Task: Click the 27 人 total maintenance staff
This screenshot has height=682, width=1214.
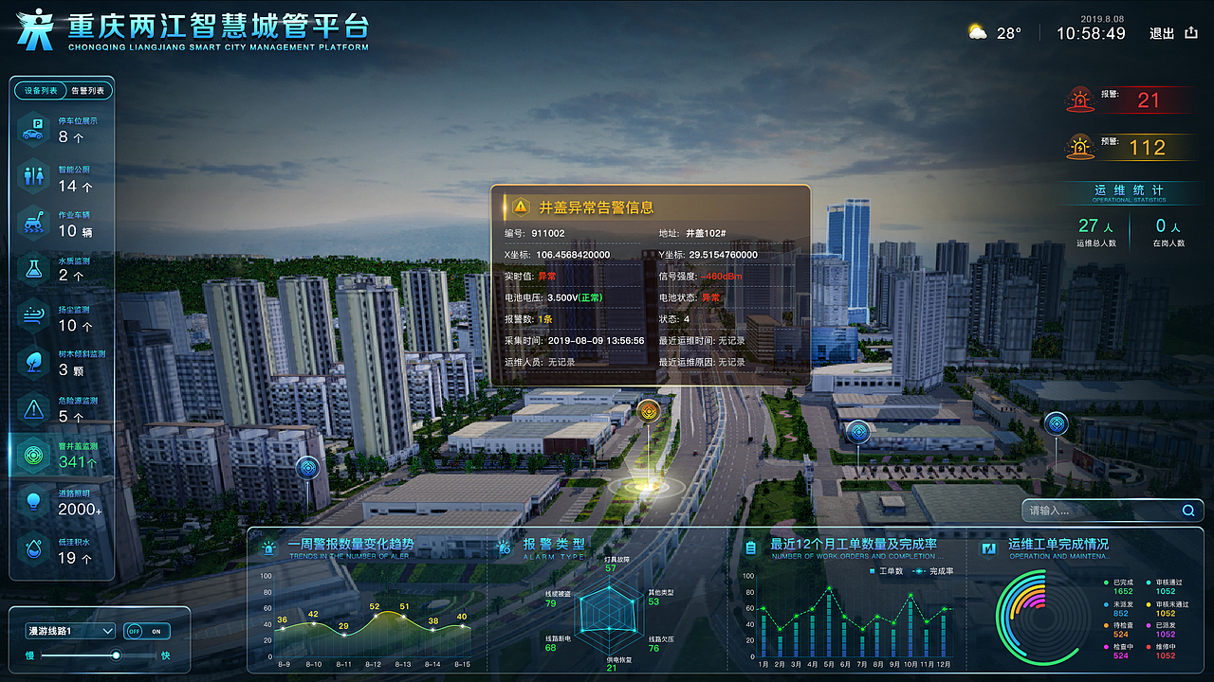Action: (1095, 226)
